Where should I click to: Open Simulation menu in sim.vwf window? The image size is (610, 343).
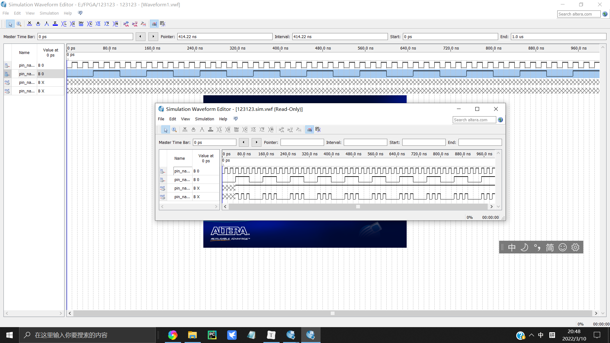pos(205,119)
